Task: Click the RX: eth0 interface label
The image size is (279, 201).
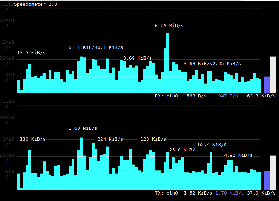Action: (x=166, y=96)
